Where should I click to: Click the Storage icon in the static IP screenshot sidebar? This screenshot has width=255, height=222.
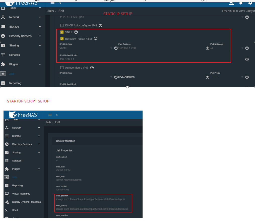(x=3, y=27)
